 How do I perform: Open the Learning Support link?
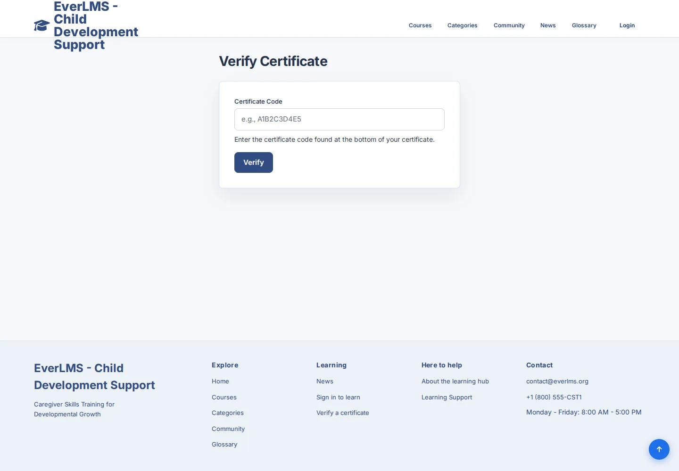coord(447,398)
